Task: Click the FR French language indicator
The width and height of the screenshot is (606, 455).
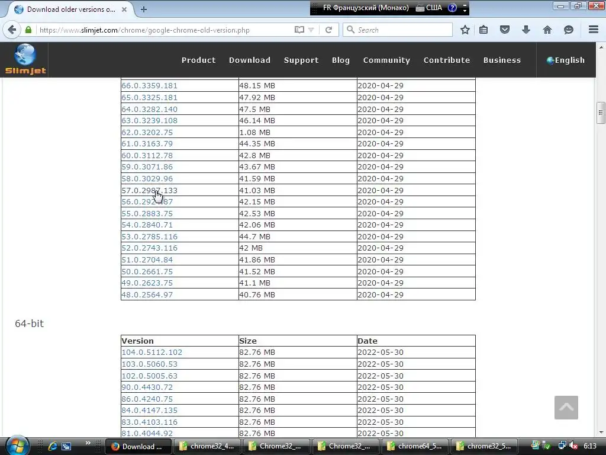Action: pos(366,8)
